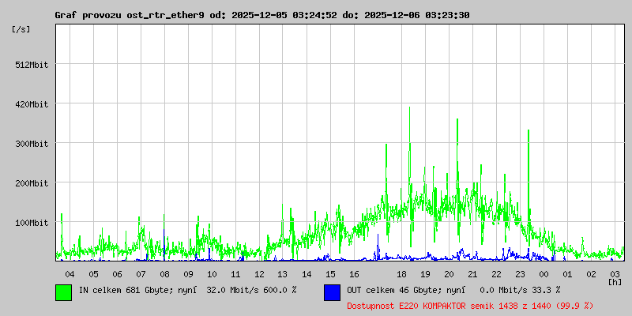Click the 200Mbit y-axis label
Screen dimensions: 632x316
pos(32,183)
